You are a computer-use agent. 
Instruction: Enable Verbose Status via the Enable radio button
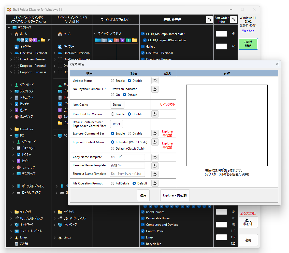click(112, 80)
